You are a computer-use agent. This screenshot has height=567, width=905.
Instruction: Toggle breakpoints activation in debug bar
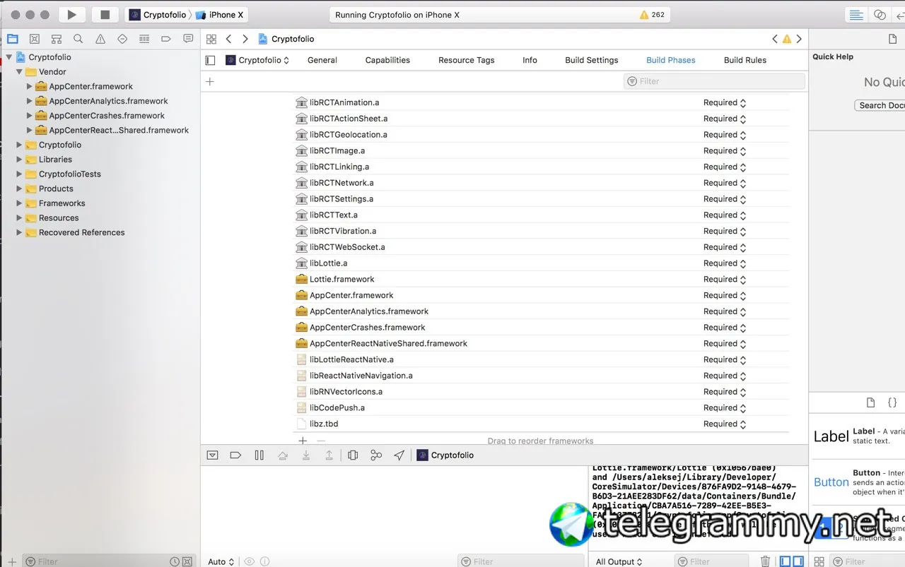(235, 455)
